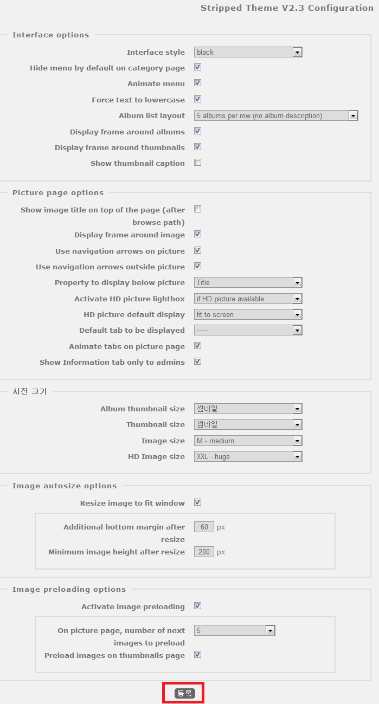The image size is (379, 704).
Task: Click the Minimum image height field
Action: pos(204,552)
